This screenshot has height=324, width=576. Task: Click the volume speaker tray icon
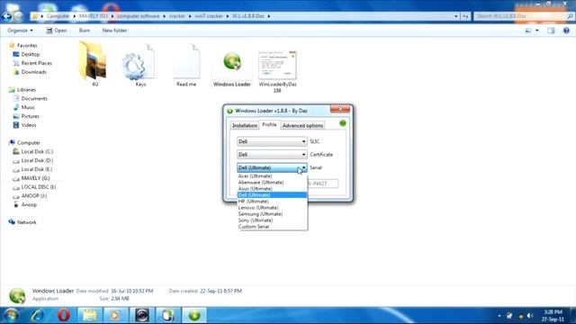tap(530, 316)
